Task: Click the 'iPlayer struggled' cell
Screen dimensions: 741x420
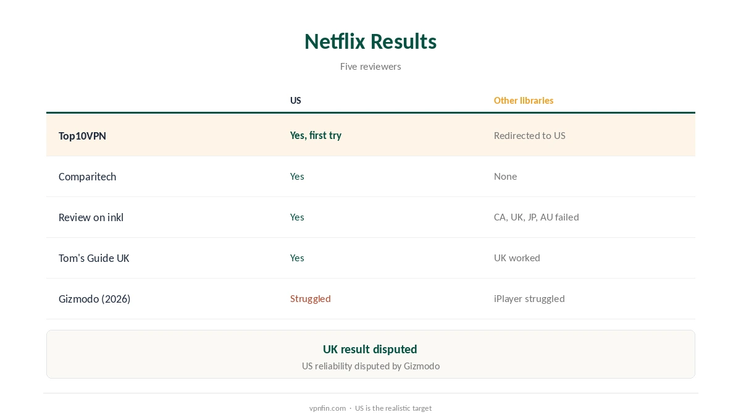Action: point(529,298)
